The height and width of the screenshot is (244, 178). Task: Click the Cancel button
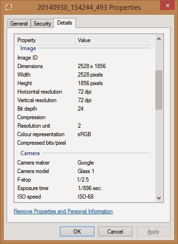(x=115, y=231)
